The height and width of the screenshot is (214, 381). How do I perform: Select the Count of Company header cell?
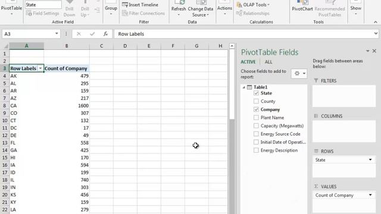point(67,68)
